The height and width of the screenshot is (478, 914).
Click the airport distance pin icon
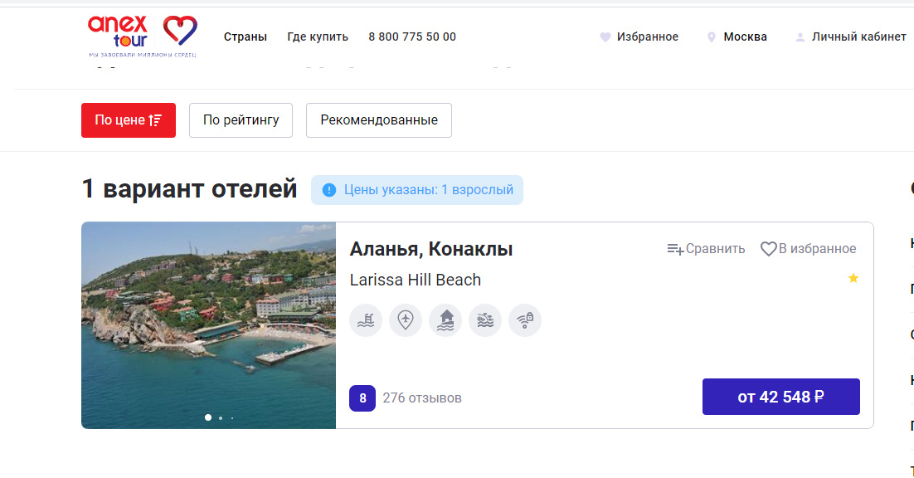405,320
